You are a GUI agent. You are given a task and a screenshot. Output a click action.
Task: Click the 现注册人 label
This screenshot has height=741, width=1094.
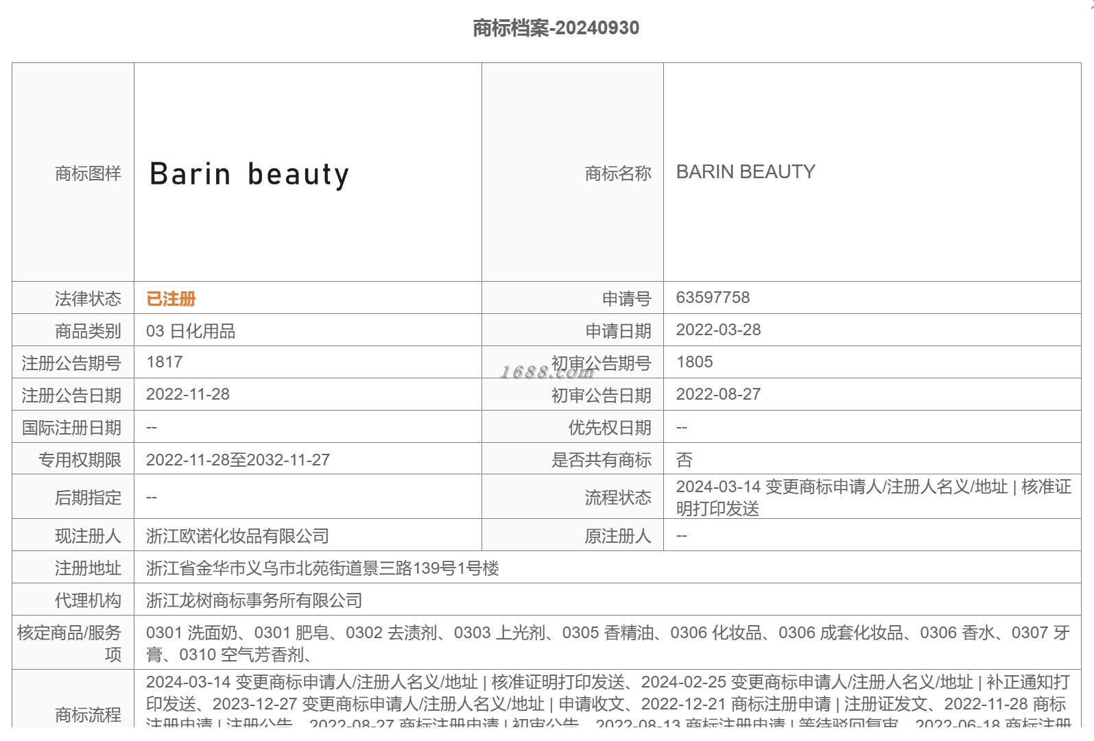click(88, 536)
